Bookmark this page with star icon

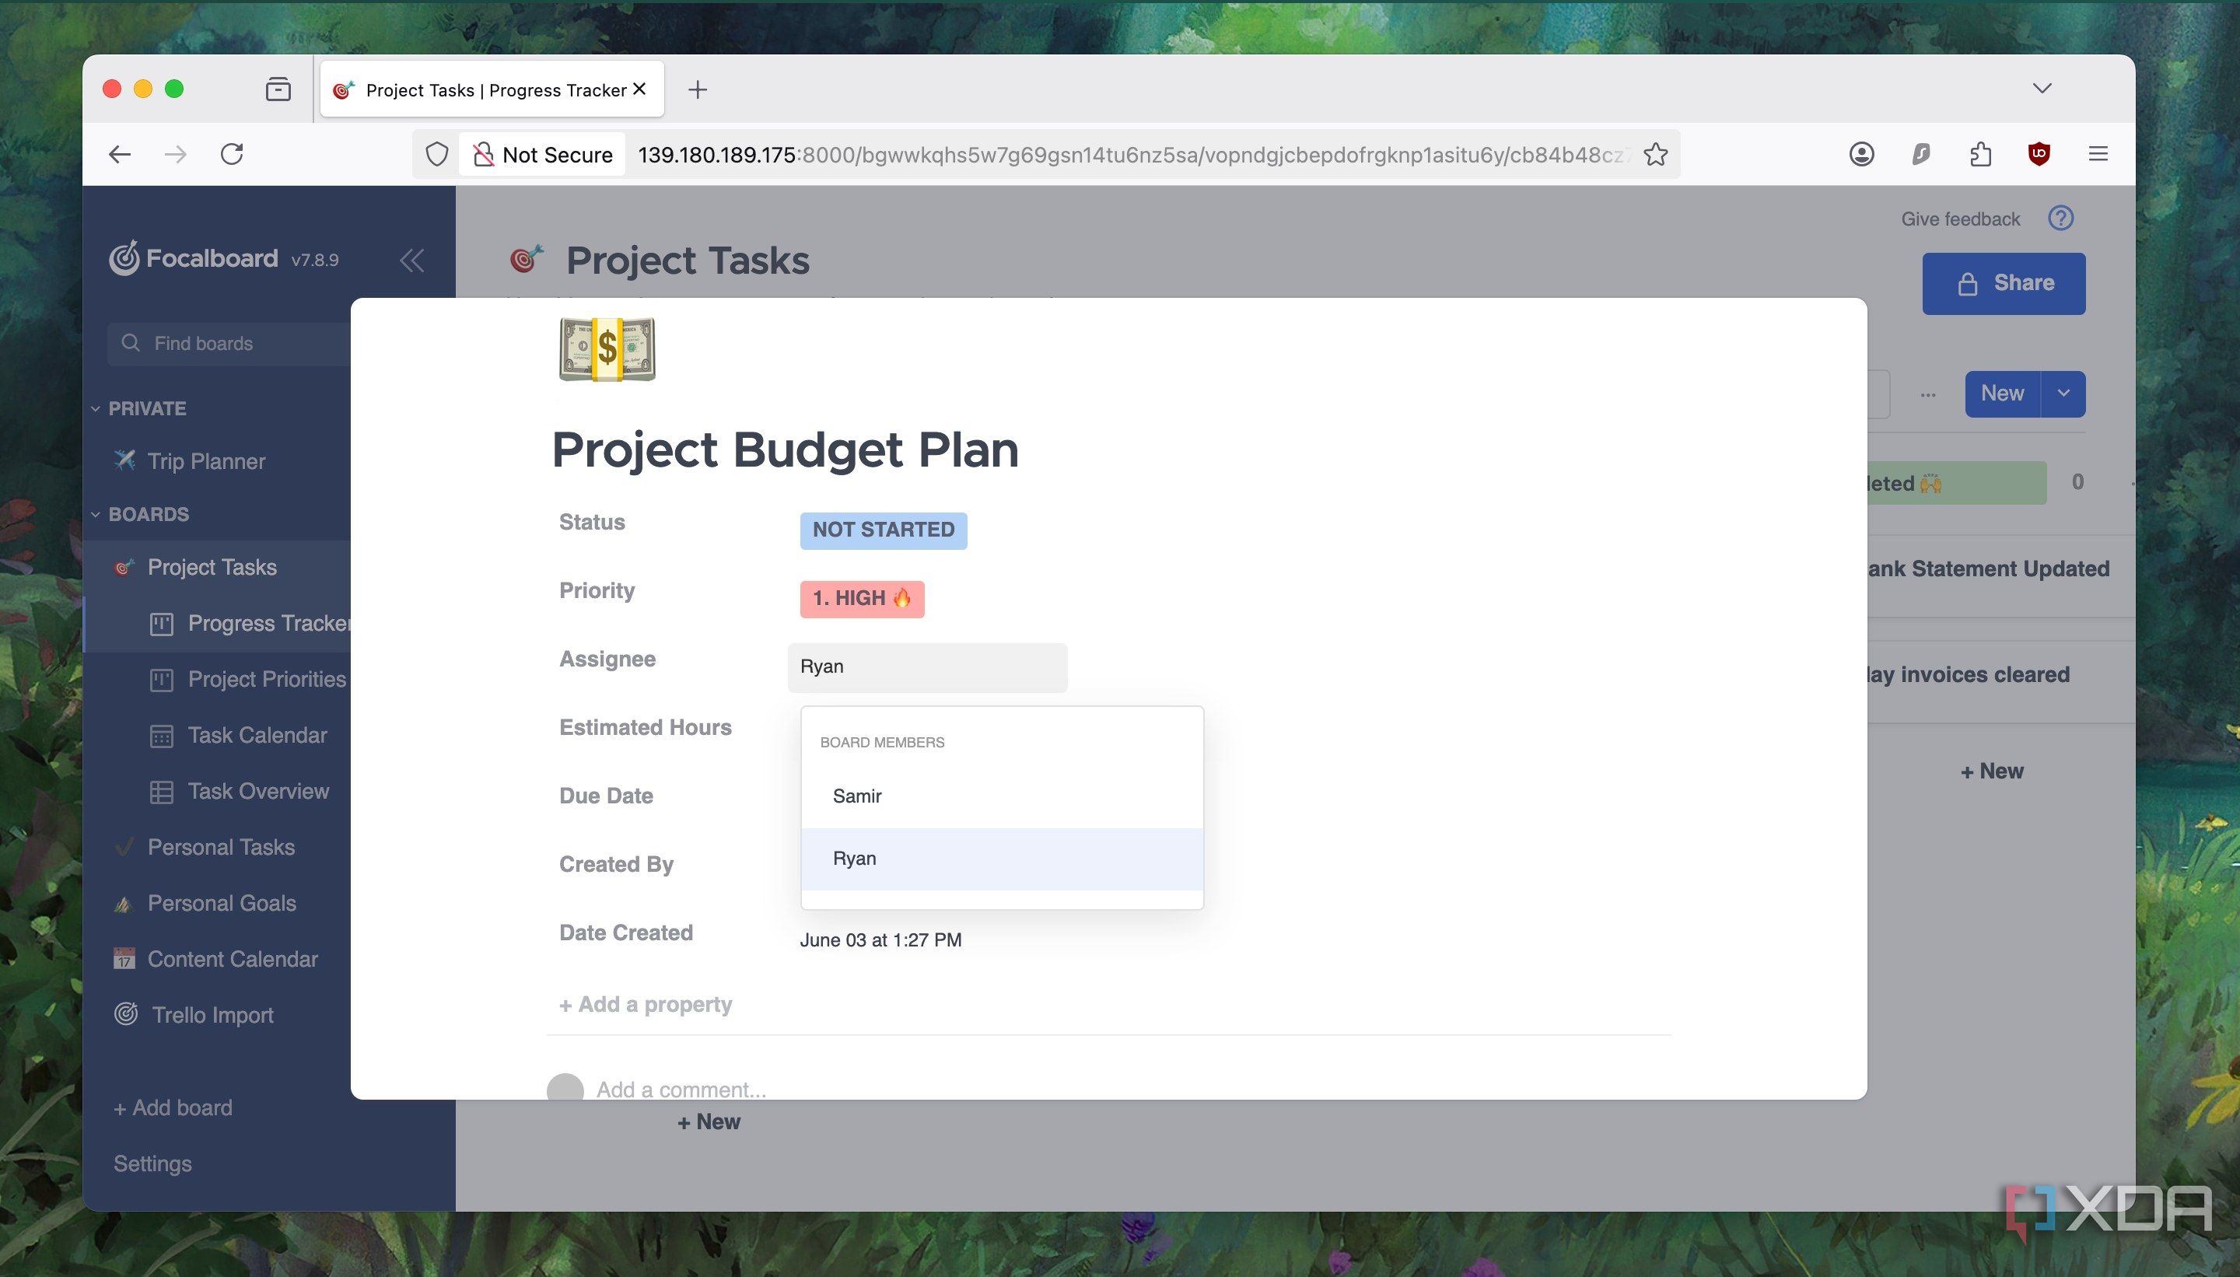[1655, 154]
